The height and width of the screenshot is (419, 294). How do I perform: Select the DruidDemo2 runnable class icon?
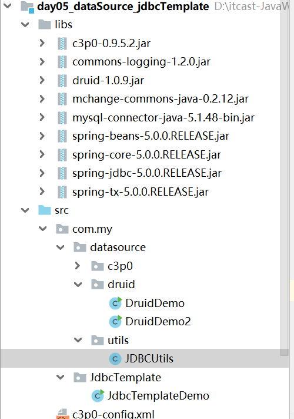pyautogui.click(x=115, y=321)
